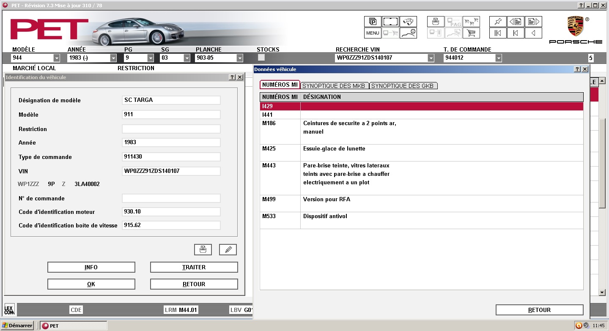Click the pencil edit icon
The image size is (609, 331).
point(228,249)
